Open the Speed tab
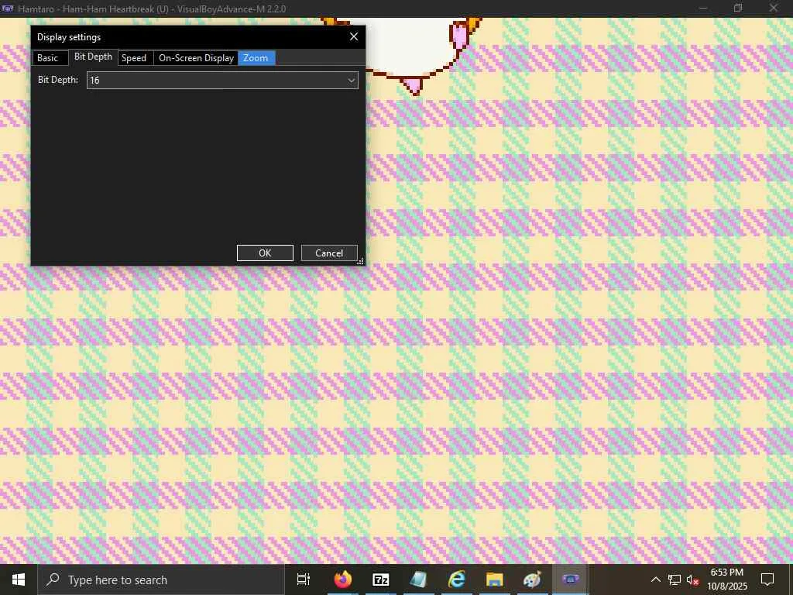The image size is (793, 595). (136, 58)
